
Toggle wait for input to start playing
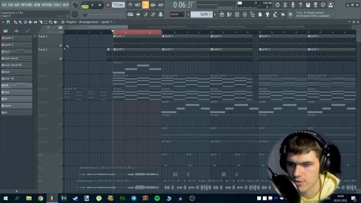[x=138, y=5]
